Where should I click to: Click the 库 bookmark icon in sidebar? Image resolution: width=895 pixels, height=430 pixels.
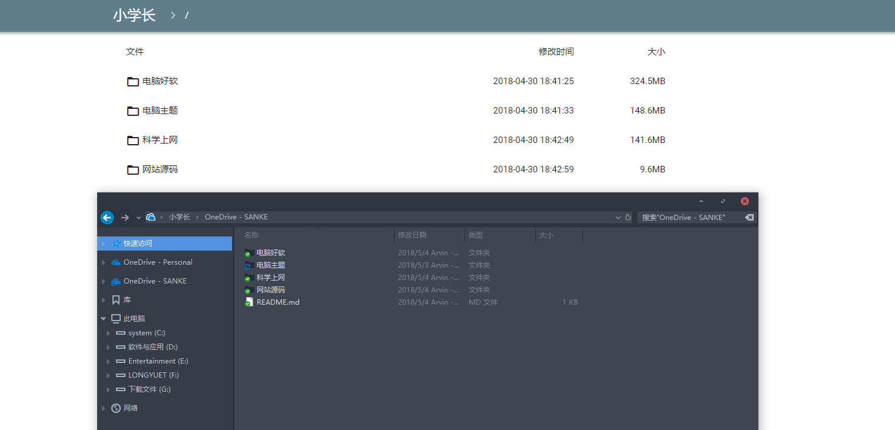point(115,299)
